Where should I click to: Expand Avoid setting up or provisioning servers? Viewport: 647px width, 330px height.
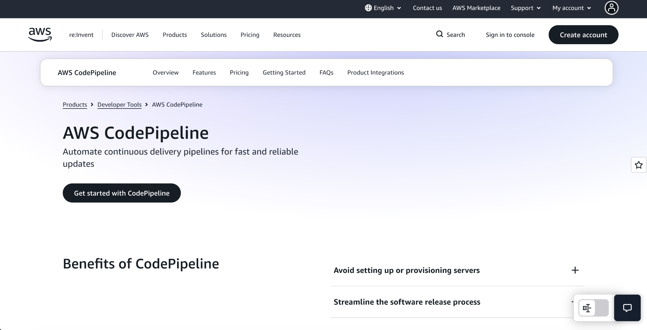point(457,270)
